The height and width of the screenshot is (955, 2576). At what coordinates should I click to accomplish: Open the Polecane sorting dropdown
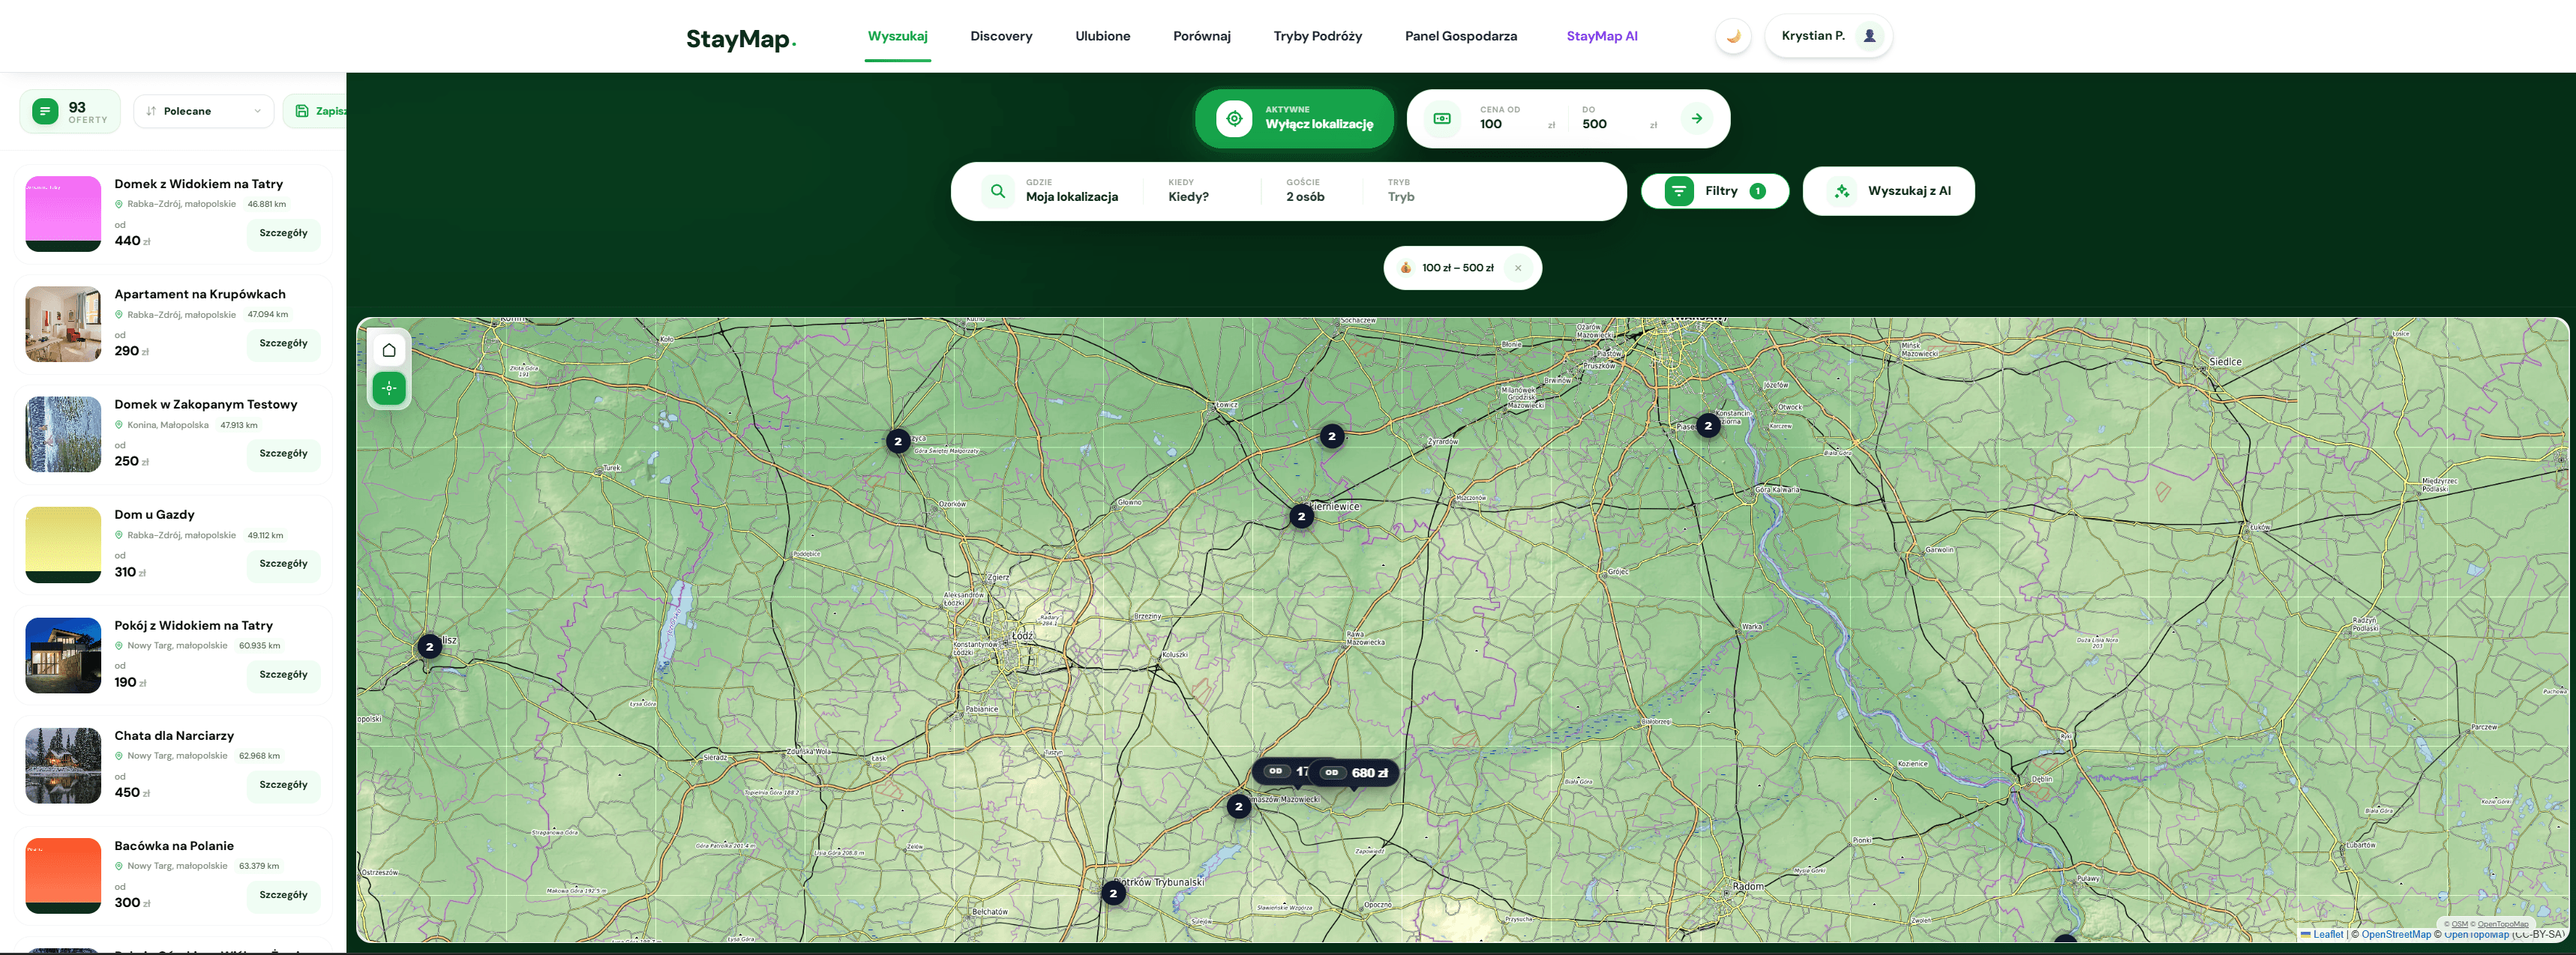tap(204, 111)
